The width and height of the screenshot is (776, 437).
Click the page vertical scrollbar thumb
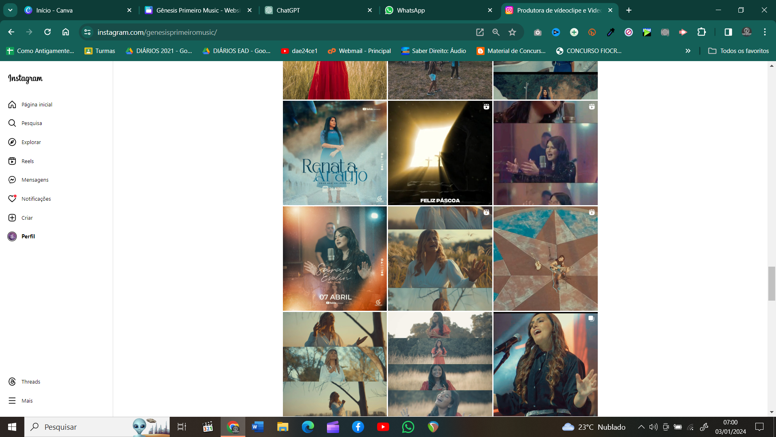click(x=772, y=283)
